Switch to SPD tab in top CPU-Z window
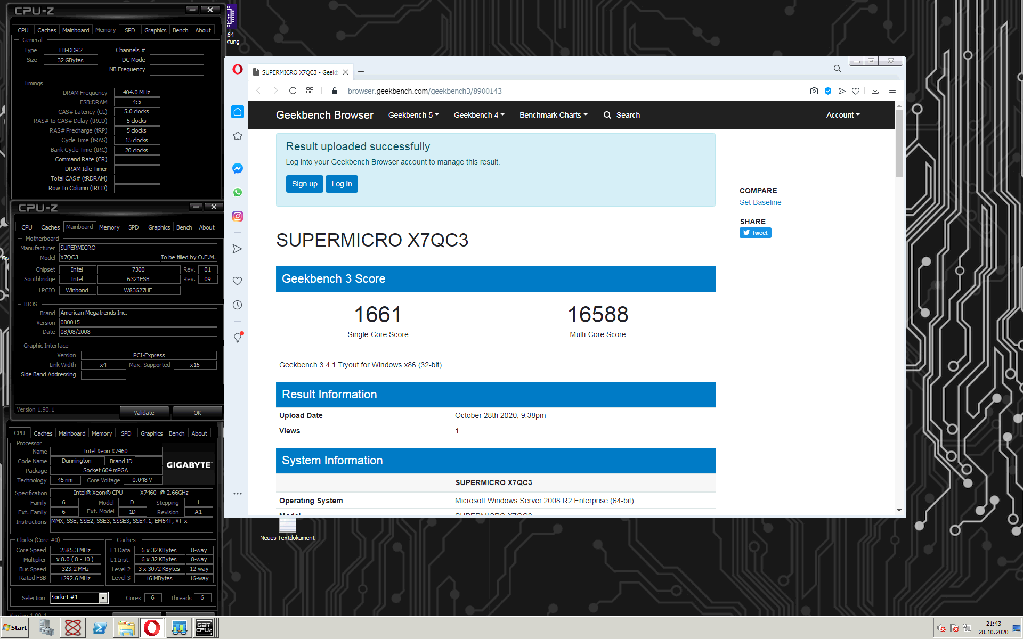This screenshot has width=1023, height=639. click(x=130, y=30)
